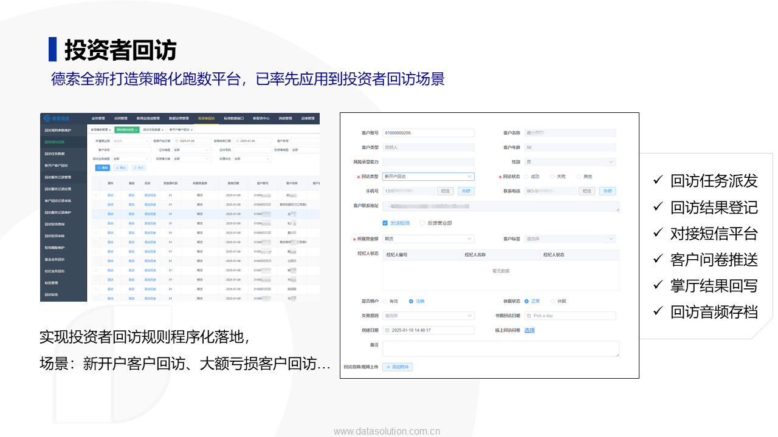Close the green 回访待办任务 tab

136,130
